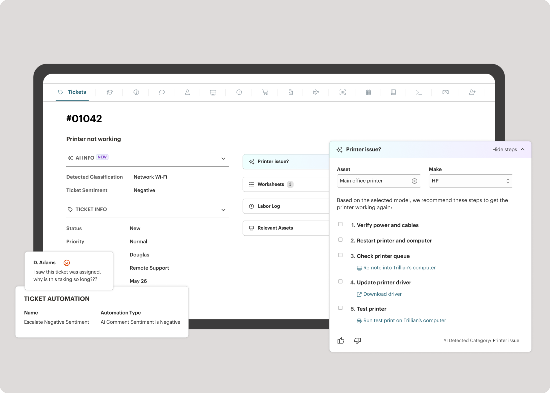Check off step 1 Verify power and cables
This screenshot has height=393, width=550.
341,224
